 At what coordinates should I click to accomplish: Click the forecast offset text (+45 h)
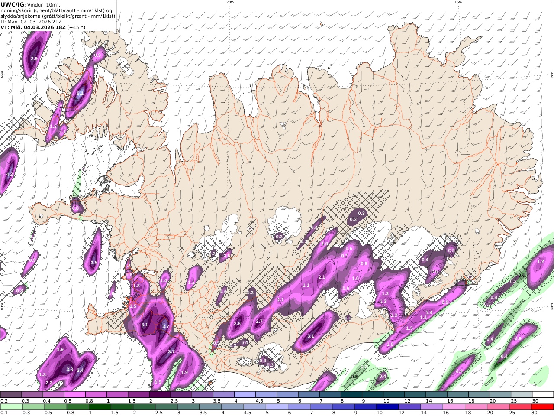coord(76,27)
